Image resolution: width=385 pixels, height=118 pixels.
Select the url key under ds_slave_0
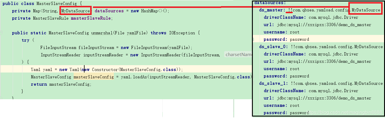(269, 61)
